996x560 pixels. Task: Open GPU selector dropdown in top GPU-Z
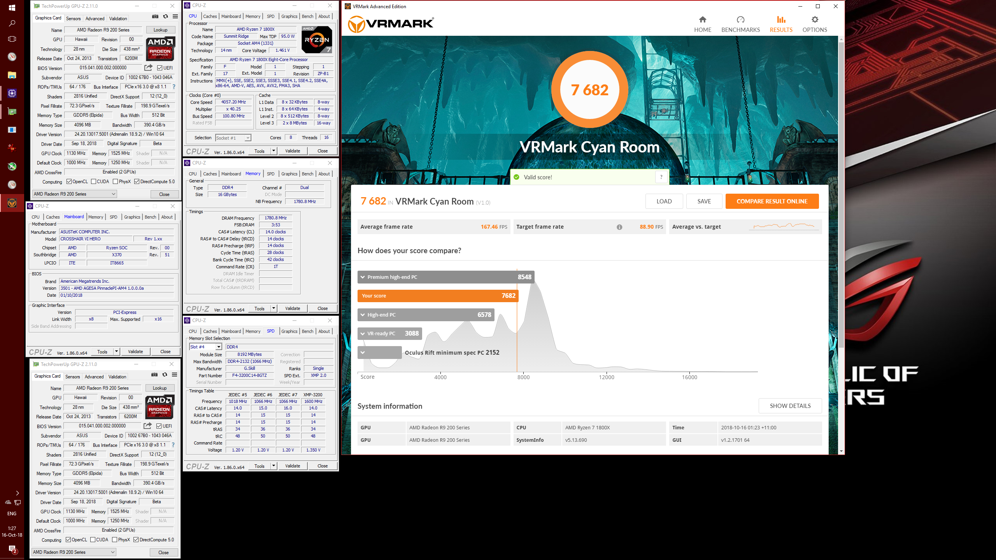pos(74,194)
